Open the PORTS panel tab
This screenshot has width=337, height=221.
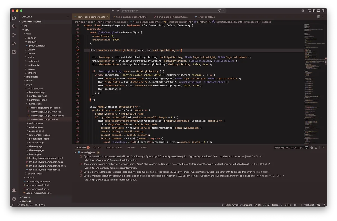click(144, 147)
